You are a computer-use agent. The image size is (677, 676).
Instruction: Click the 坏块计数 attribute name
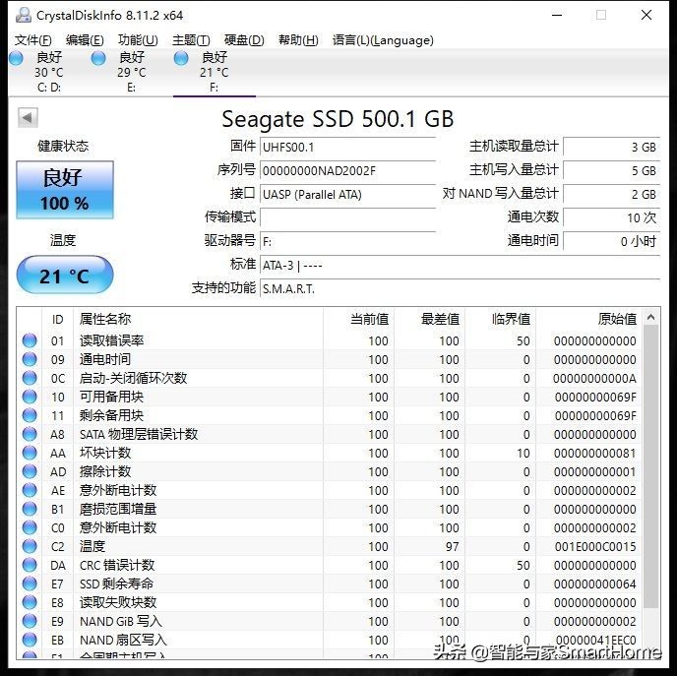click(x=105, y=453)
